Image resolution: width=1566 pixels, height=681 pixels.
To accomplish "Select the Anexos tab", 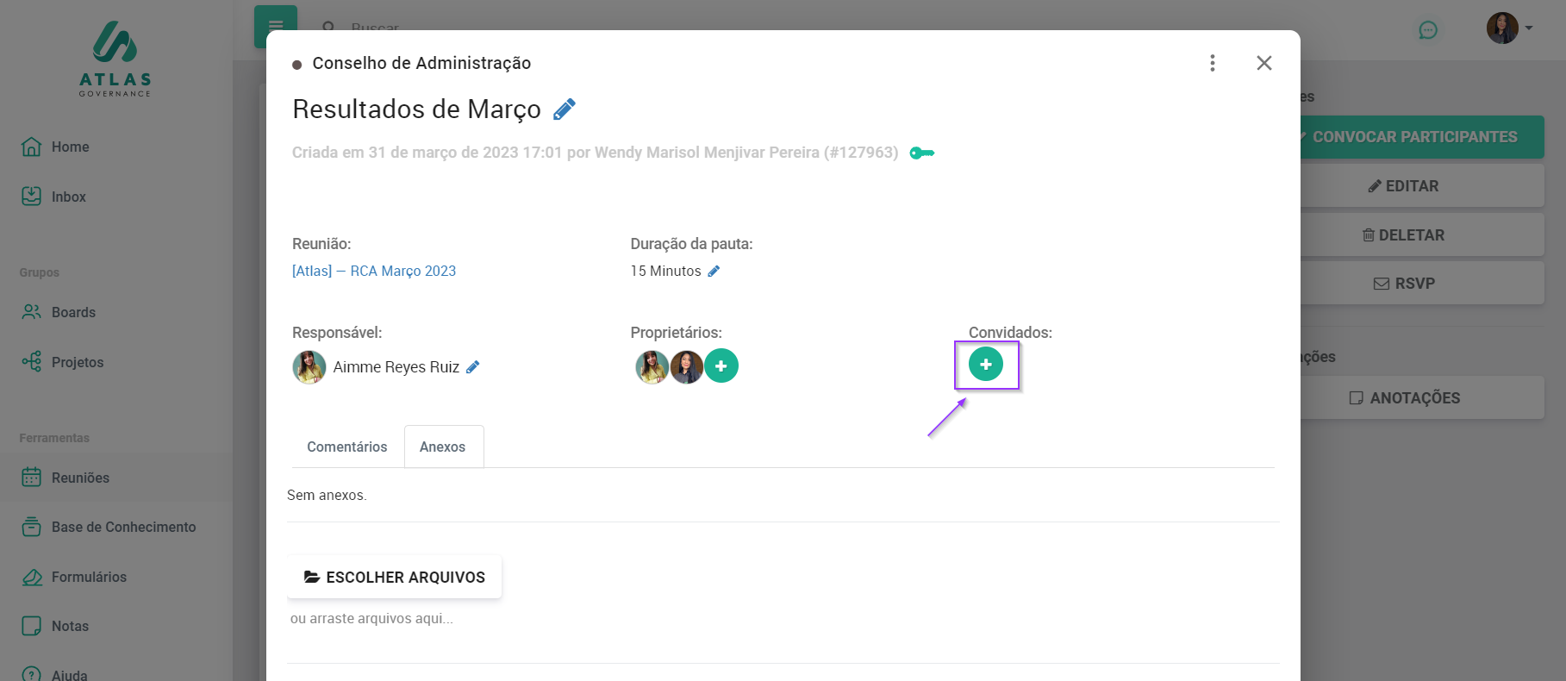I will (x=443, y=447).
